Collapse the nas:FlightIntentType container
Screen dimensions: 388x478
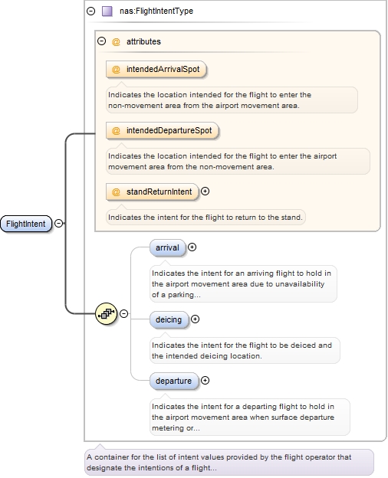point(91,11)
